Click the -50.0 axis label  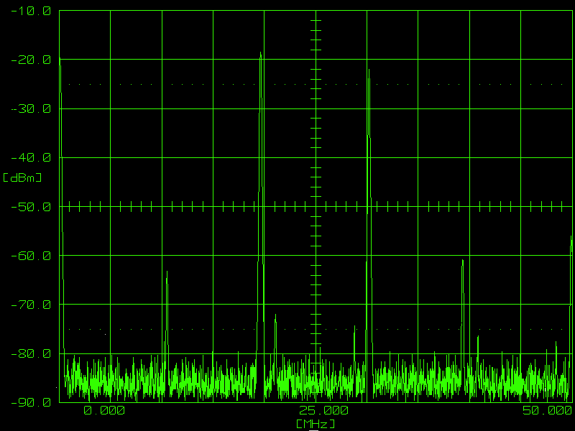31,207
